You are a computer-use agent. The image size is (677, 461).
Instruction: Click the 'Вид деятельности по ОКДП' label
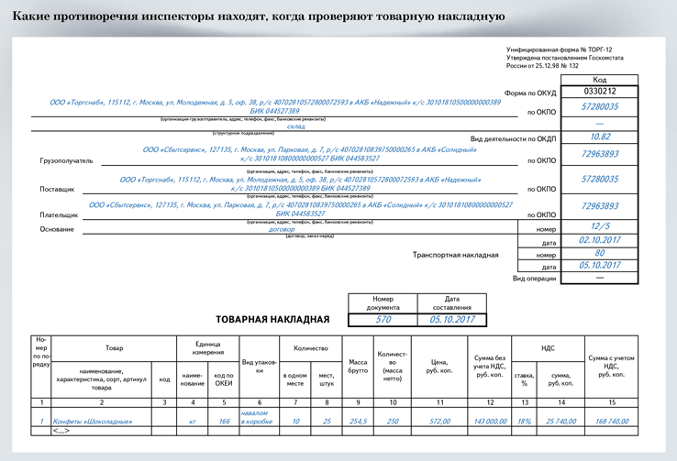[514, 139]
